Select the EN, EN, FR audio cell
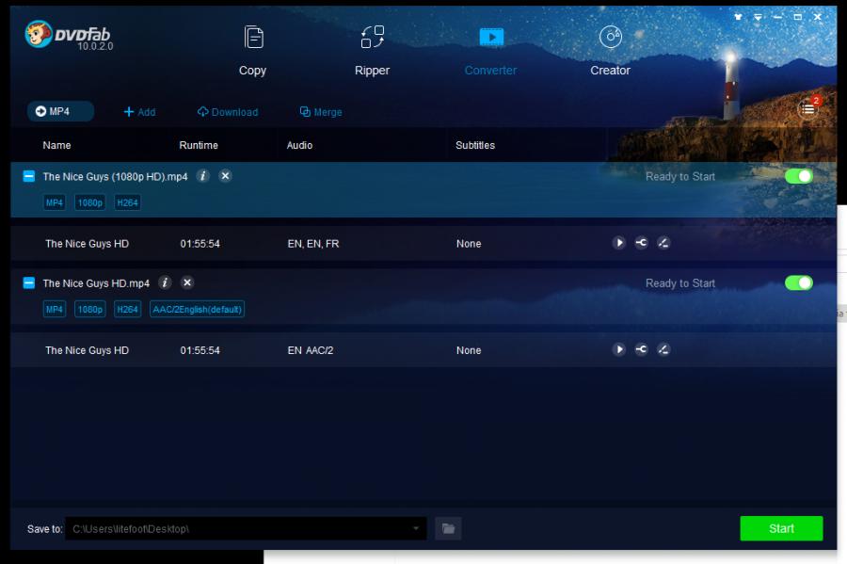 313,244
